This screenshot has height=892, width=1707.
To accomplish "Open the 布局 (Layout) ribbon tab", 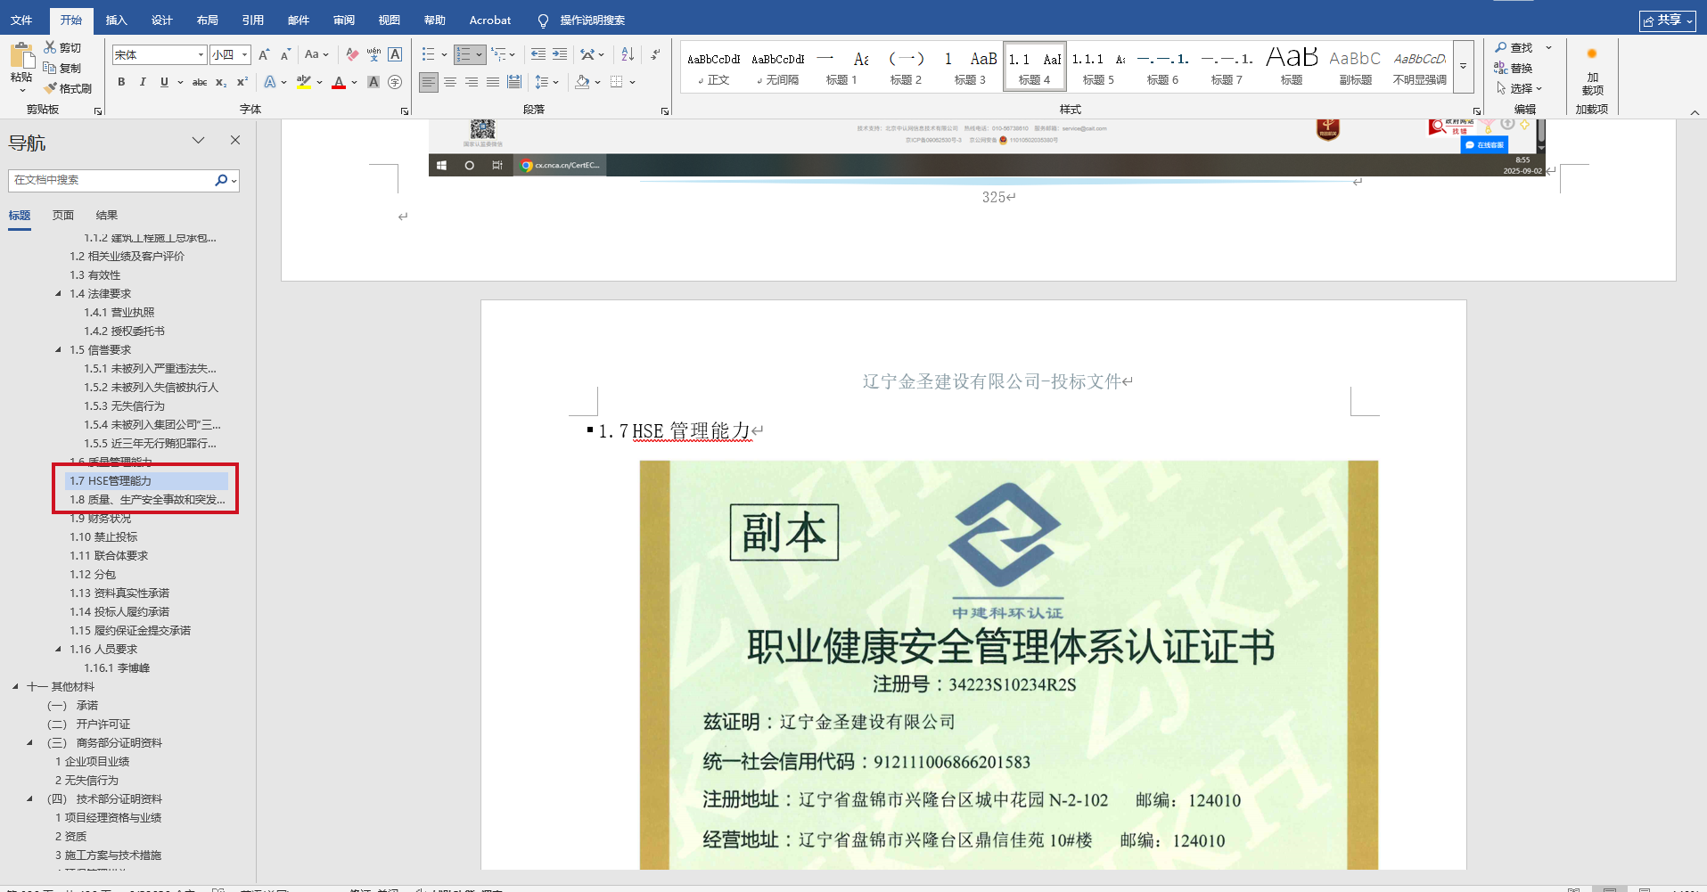I will tap(208, 20).
